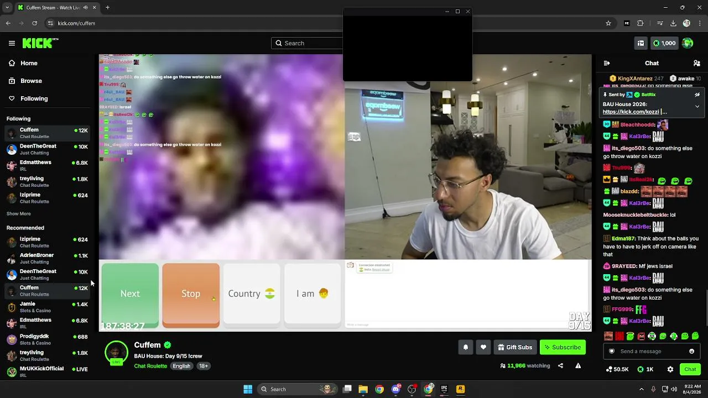
Task: Toggle follow heart for Cuffem
Action: [483, 347]
